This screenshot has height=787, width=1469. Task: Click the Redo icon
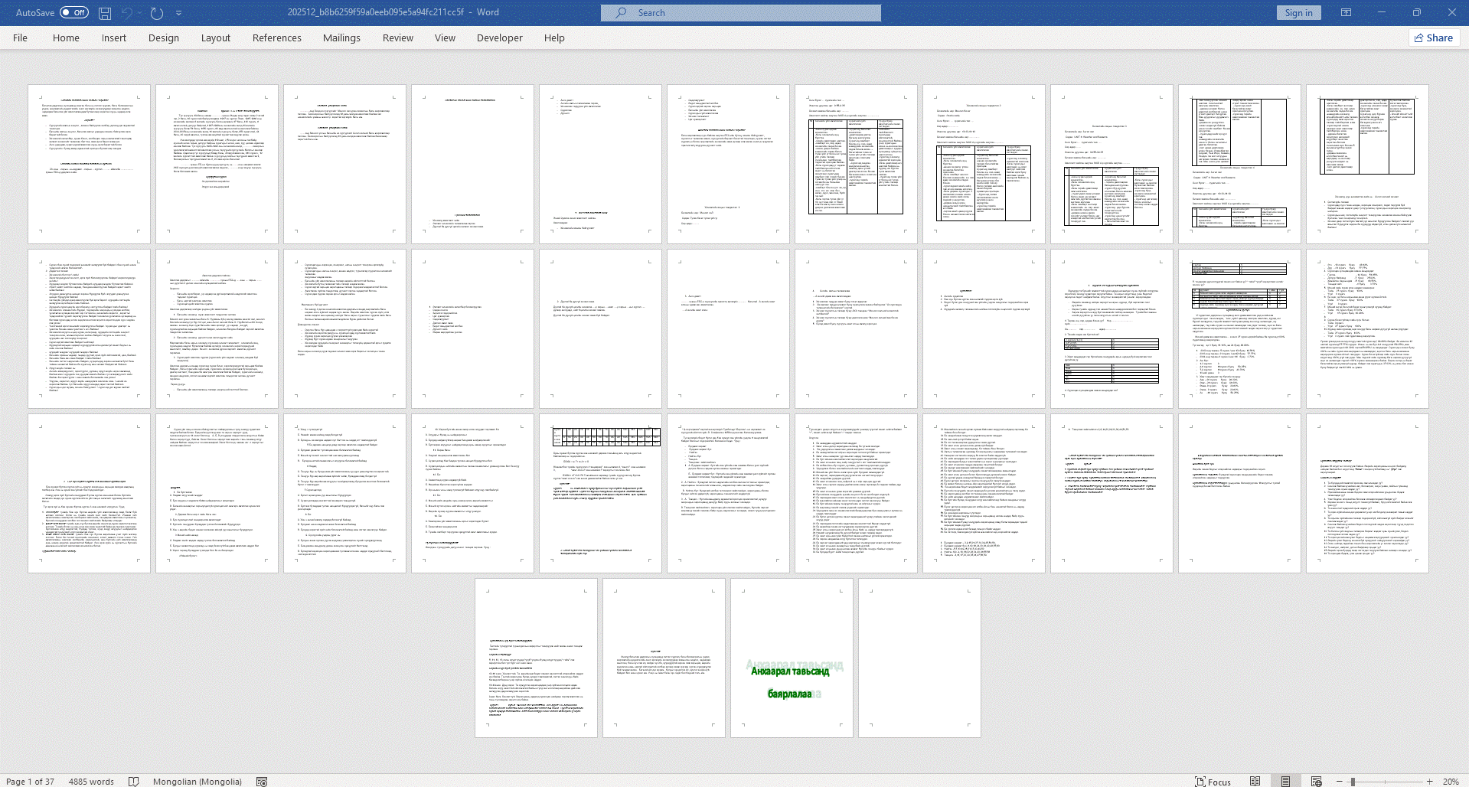(157, 13)
